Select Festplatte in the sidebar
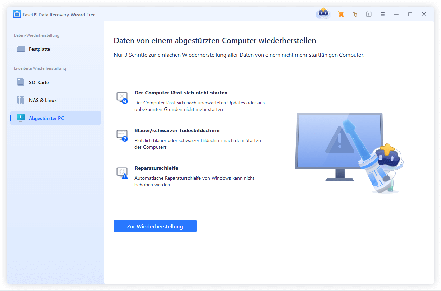The image size is (441, 291). pyautogui.click(x=56, y=49)
